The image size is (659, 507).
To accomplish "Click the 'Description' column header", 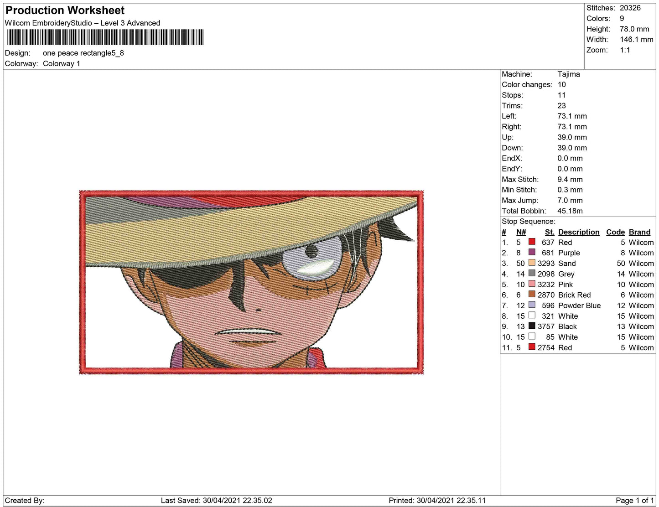I will 579,232.
